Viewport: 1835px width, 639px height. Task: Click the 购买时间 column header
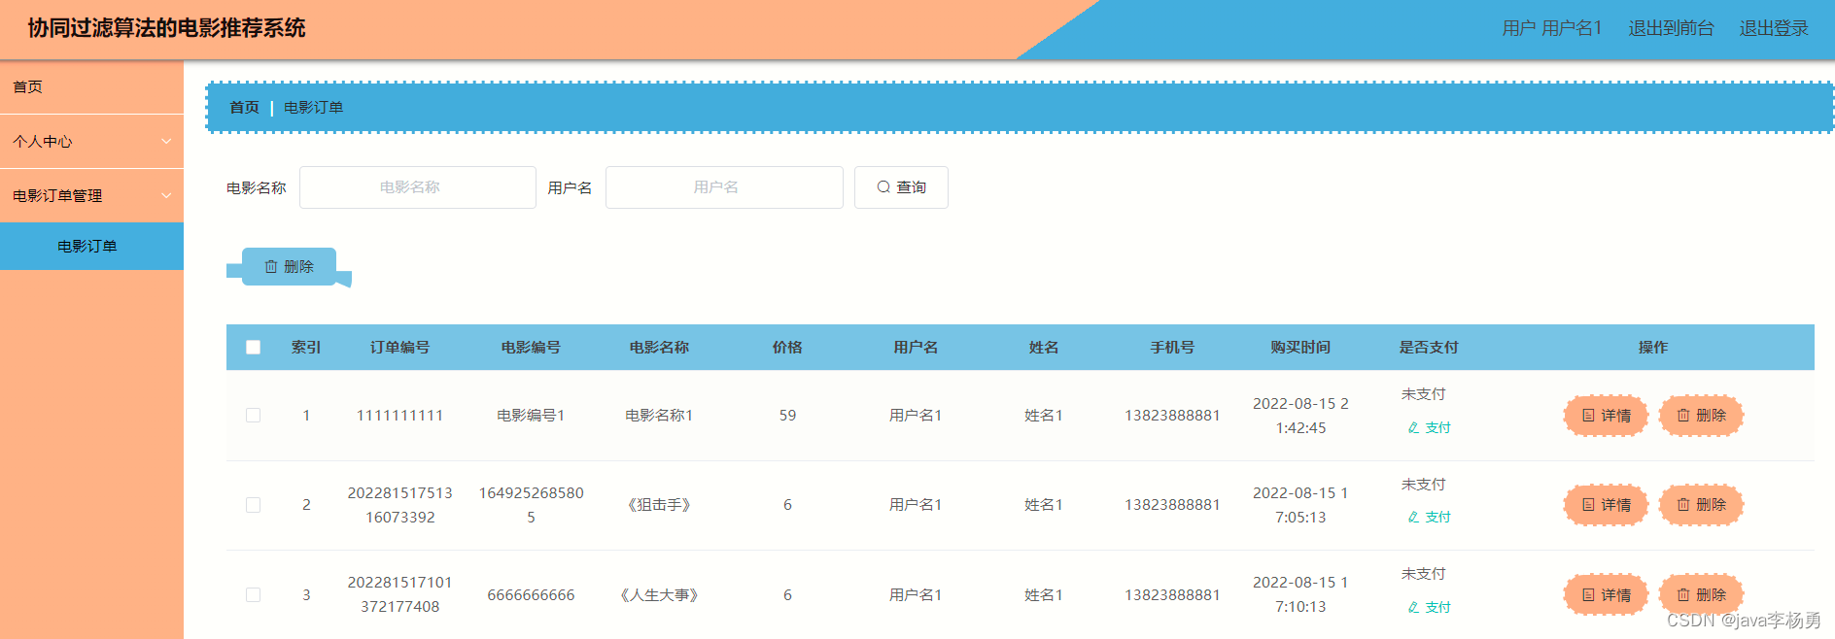pyautogui.click(x=1300, y=348)
